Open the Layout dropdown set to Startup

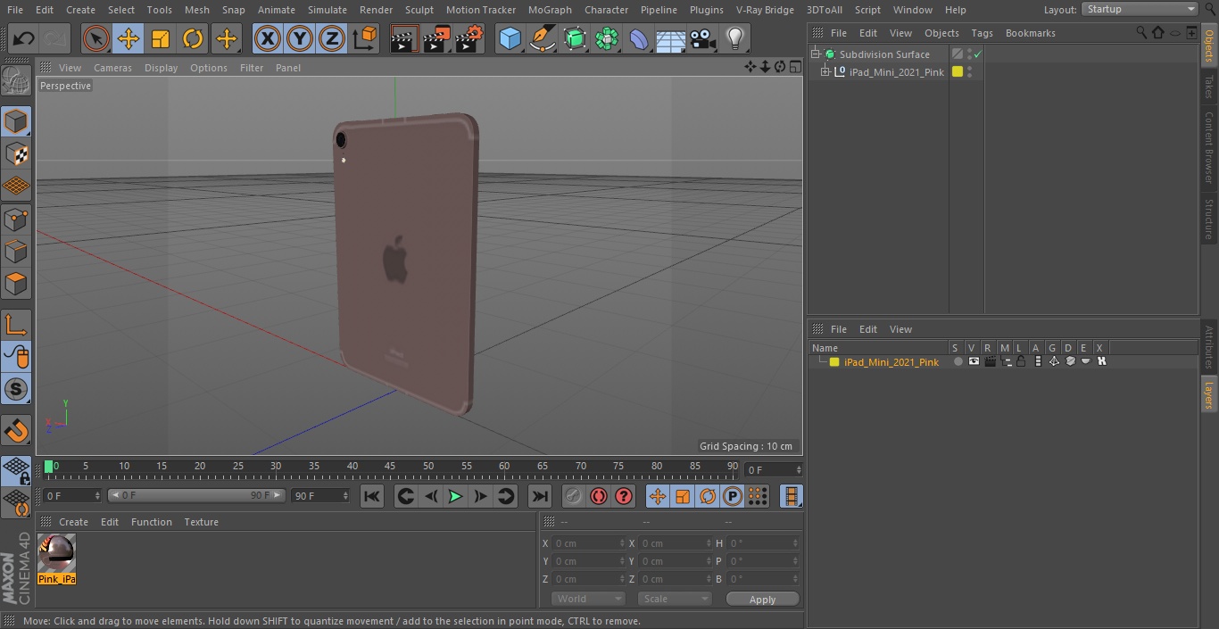pyautogui.click(x=1140, y=9)
